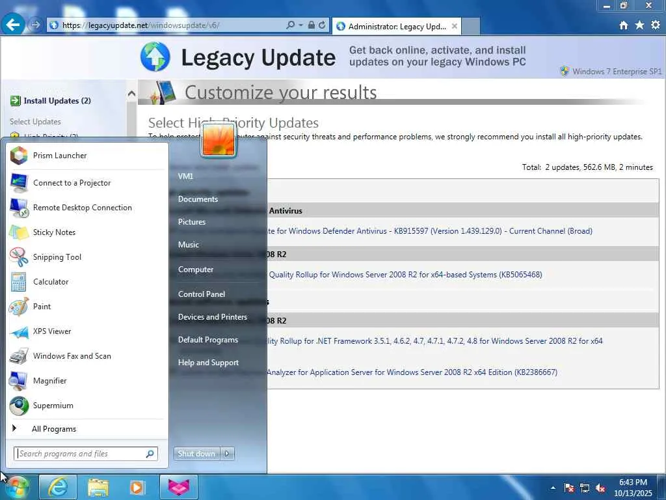Open Windows Defender Antivirus KB915597 update link
The width and height of the screenshot is (666, 500).
click(430, 231)
